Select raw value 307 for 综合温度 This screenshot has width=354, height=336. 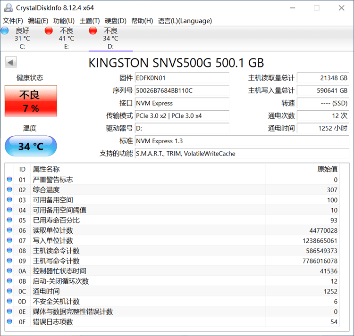coord(332,190)
